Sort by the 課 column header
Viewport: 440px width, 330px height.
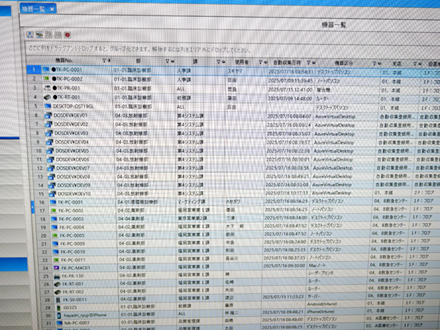tap(195, 62)
